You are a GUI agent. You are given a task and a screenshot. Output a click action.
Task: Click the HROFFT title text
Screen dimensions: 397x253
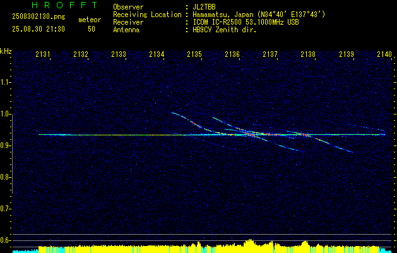tap(64, 5)
